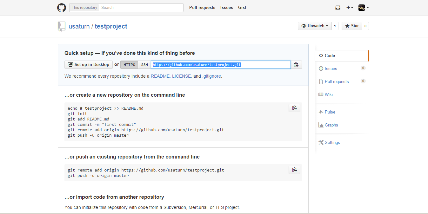Screen dimensions: 428x214
Task: Click the Graphs bar chart icon
Action: pyautogui.click(x=321, y=125)
